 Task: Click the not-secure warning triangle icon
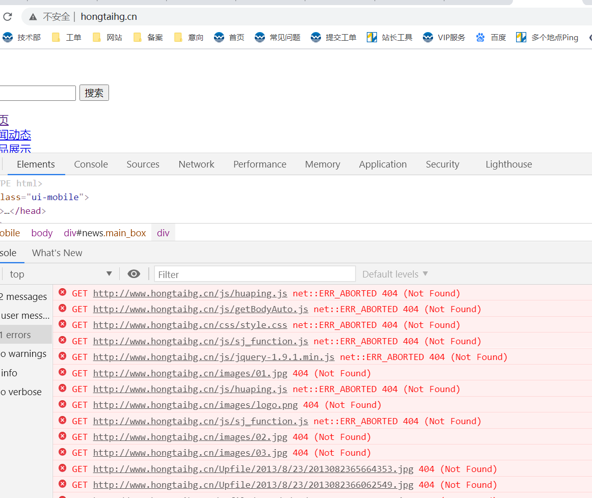point(33,17)
